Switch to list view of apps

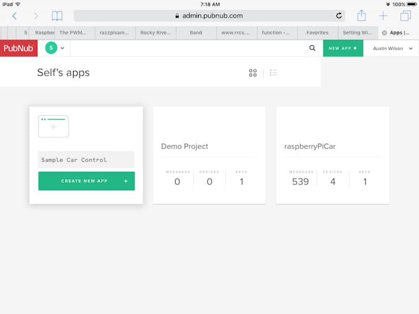pyautogui.click(x=273, y=72)
